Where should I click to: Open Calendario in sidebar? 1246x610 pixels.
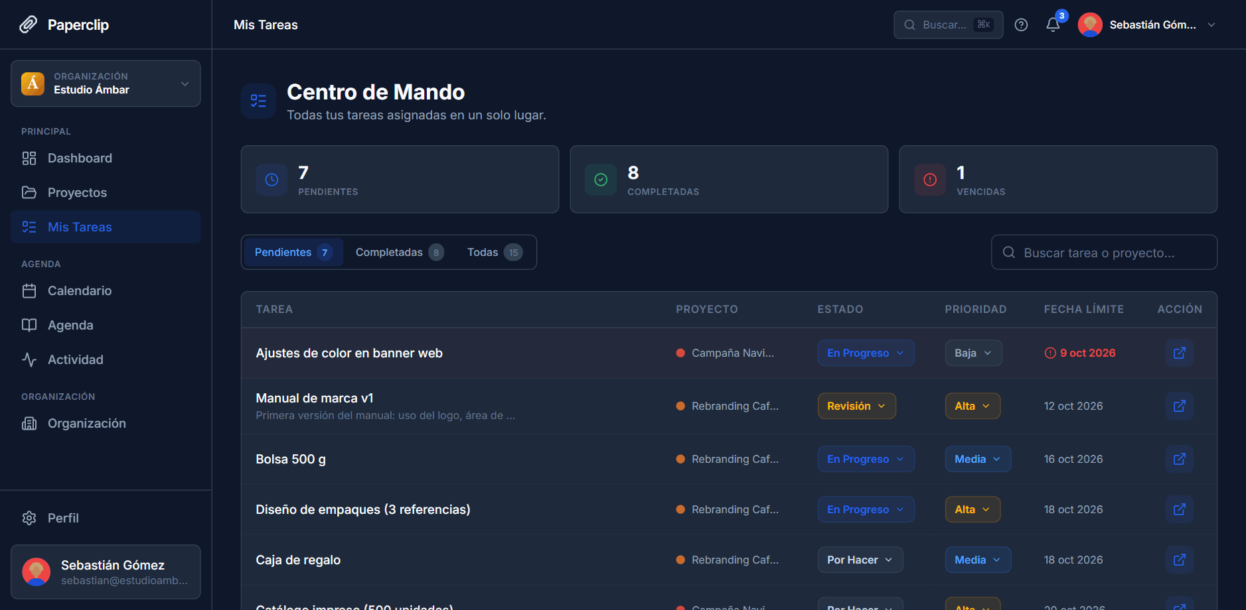[106, 290]
